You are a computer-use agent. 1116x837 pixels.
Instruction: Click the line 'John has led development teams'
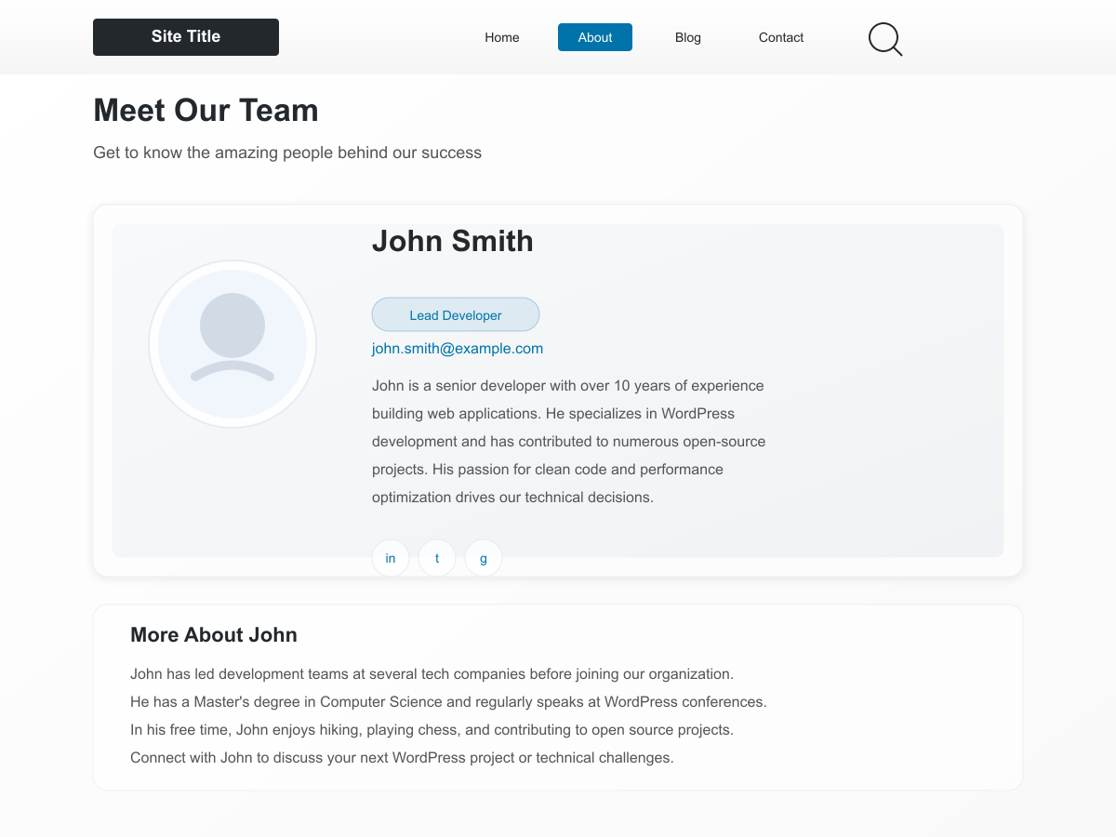(432, 674)
